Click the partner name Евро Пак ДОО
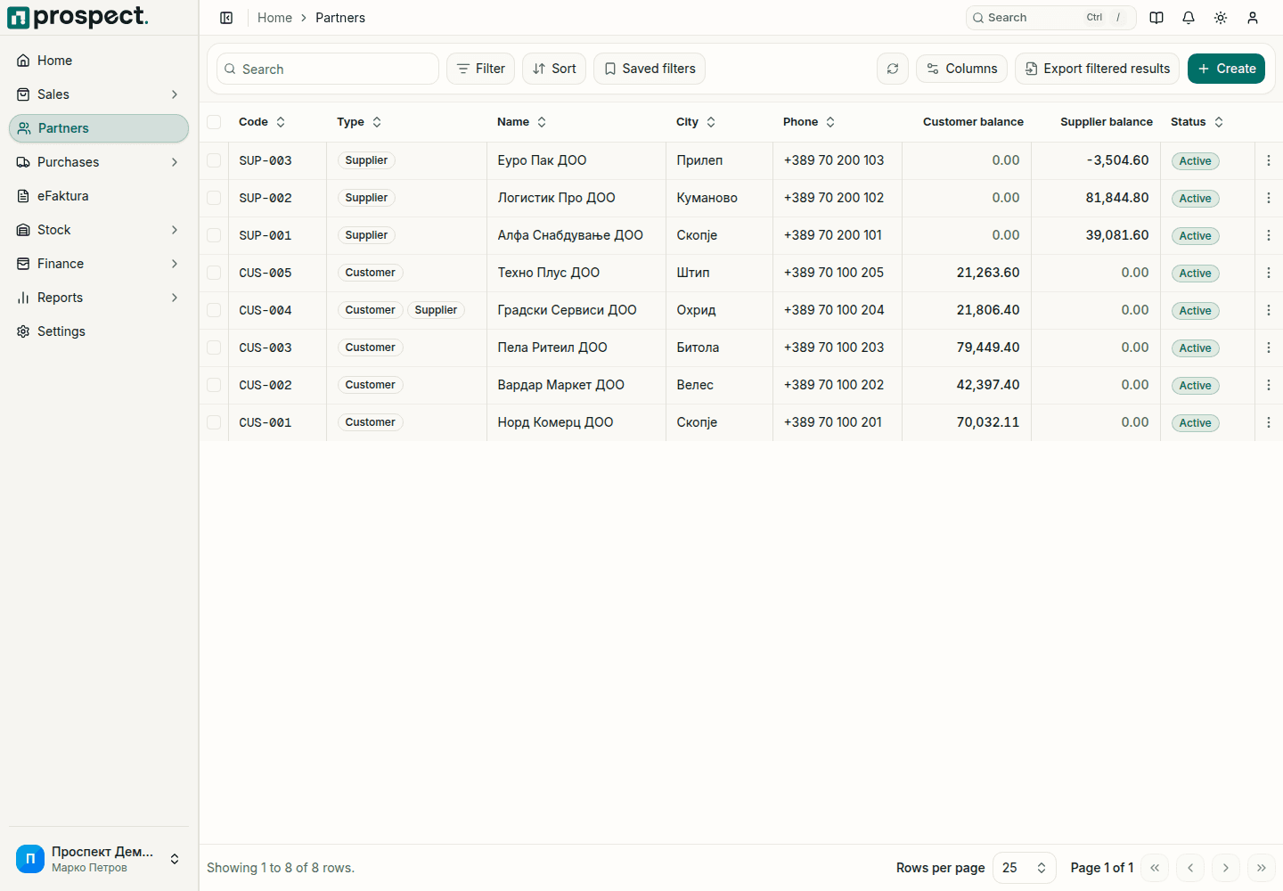 (542, 160)
